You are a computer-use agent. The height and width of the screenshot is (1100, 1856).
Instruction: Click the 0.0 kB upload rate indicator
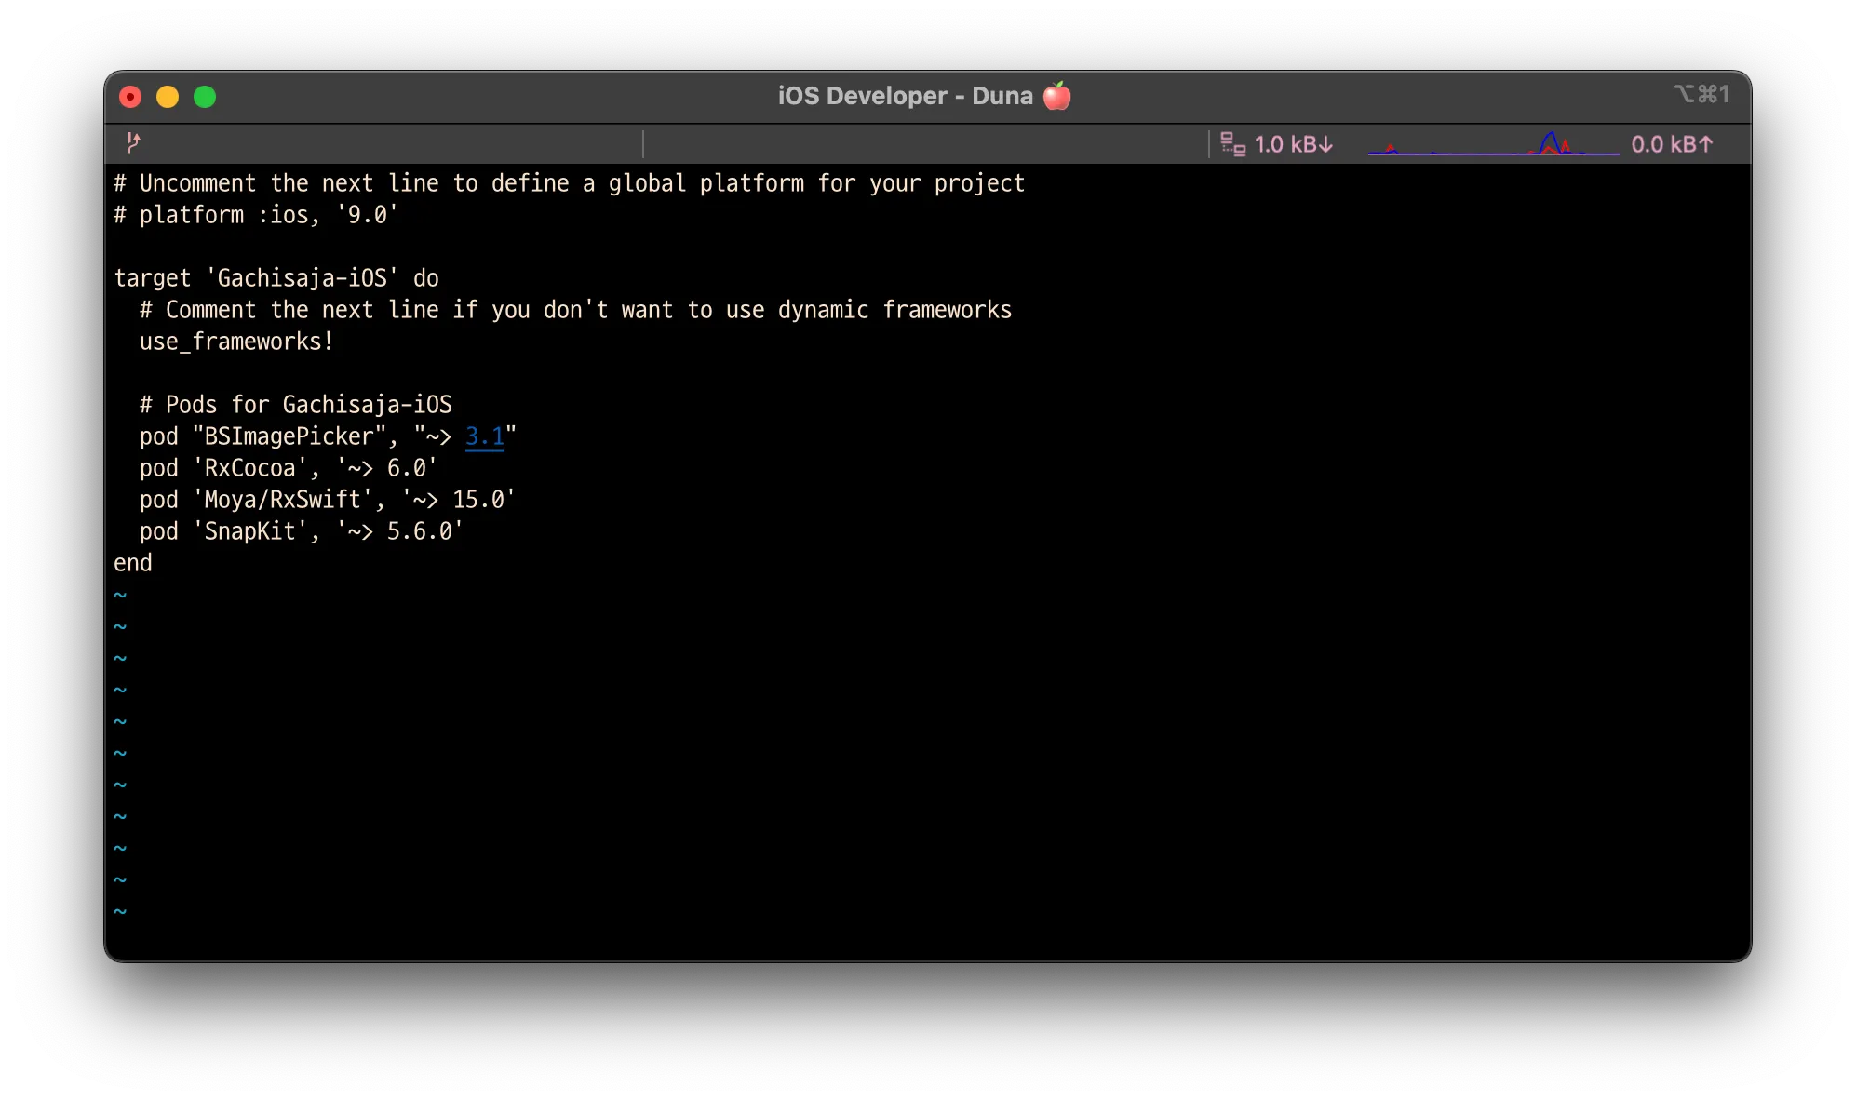pyautogui.click(x=1671, y=144)
